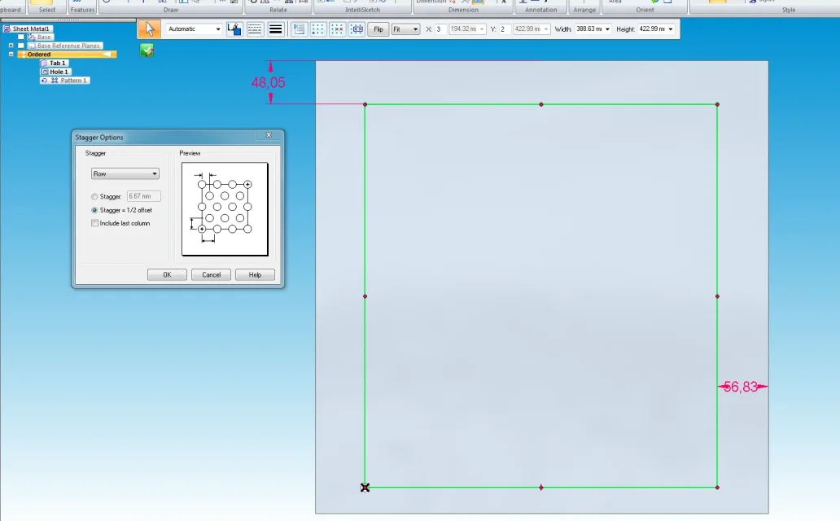This screenshot has height=521, width=840.
Task: Click the X count input field
Action: click(x=440, y=29)
